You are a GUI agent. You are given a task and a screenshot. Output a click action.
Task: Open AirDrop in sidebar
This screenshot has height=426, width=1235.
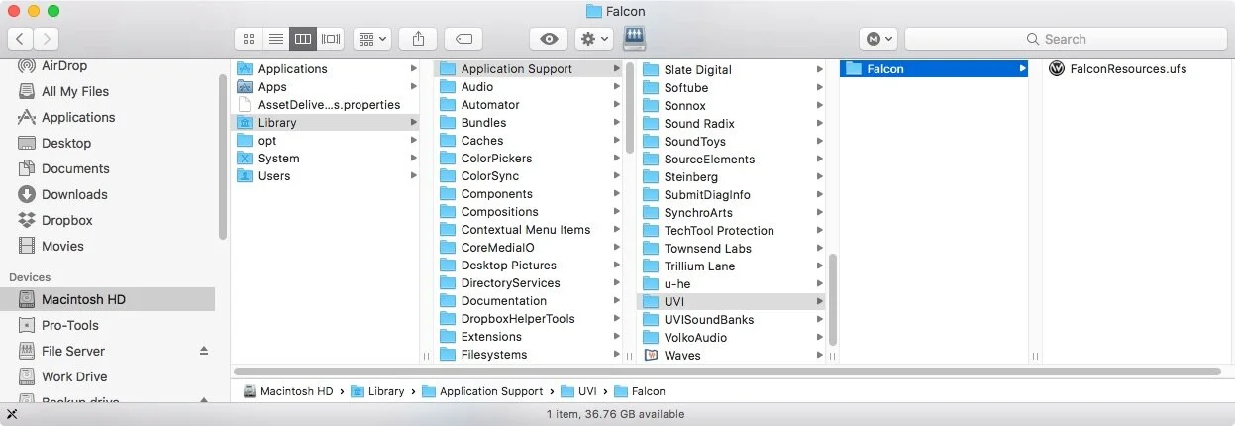(x=64, y=65)
